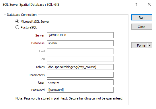Click the User field containing cwayne
The image size is (156, 109).
click(80, 82)
